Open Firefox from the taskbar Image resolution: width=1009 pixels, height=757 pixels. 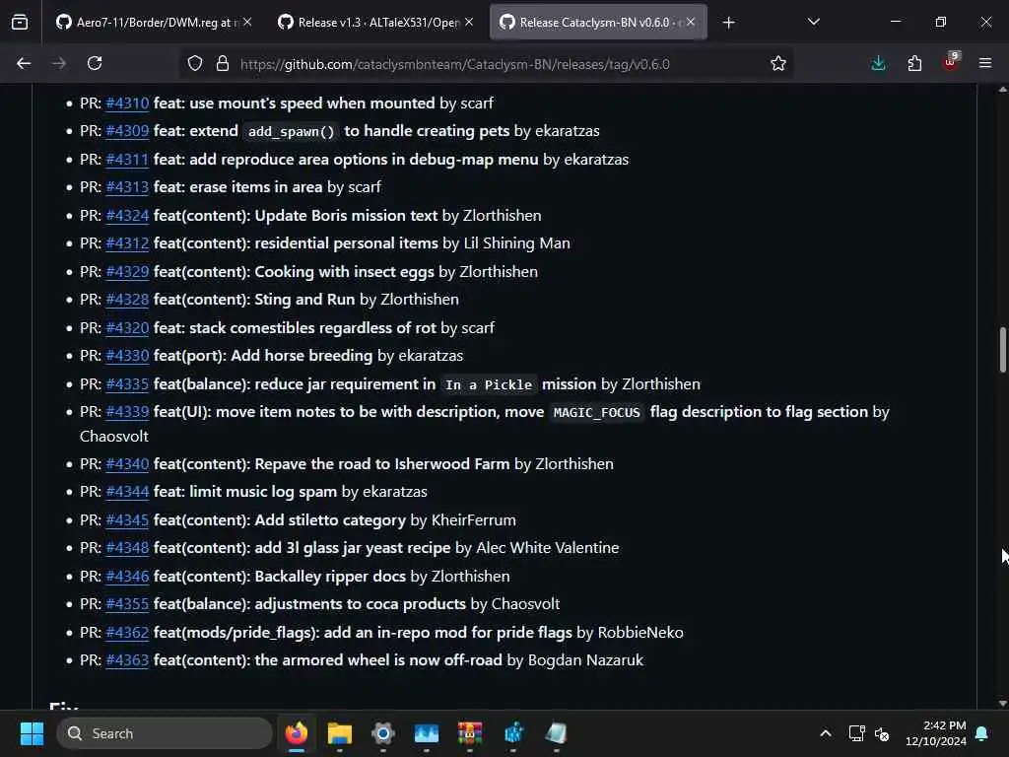[x=297, y=733]
